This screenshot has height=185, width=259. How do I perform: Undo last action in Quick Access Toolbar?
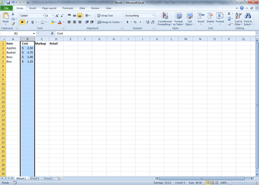[13, 2]
